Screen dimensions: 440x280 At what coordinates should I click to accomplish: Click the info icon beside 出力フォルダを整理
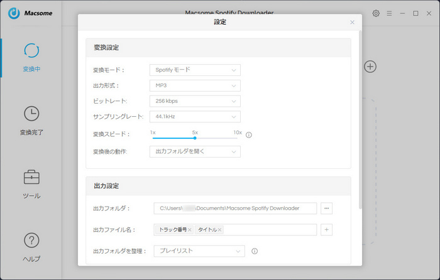[x=255, y=251]
